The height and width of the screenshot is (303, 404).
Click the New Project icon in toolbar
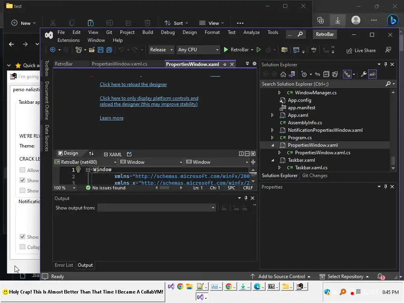click(79, 50)
